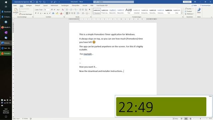Click the Ersetzen button

coord(188,11)
